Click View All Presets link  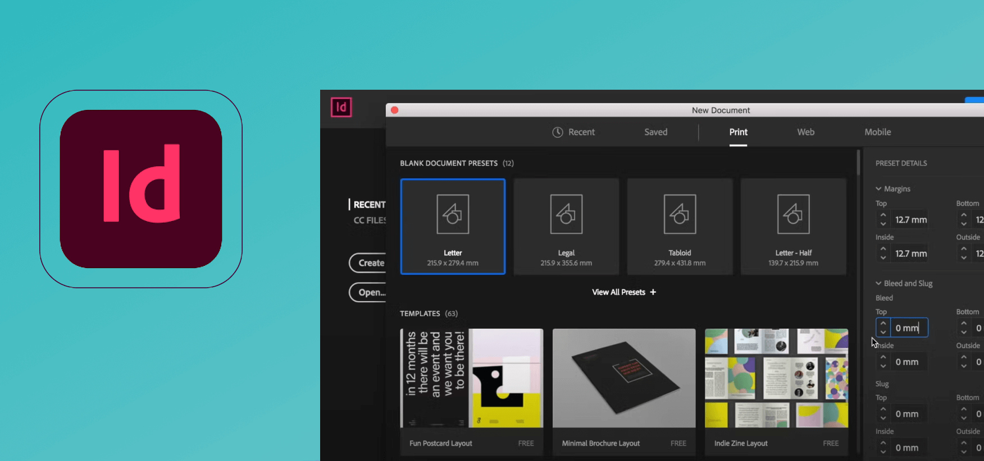(618, 292)
